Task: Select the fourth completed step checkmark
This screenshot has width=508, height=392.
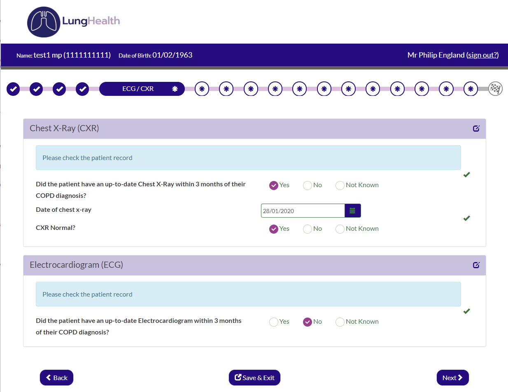Action: [82, 89]
